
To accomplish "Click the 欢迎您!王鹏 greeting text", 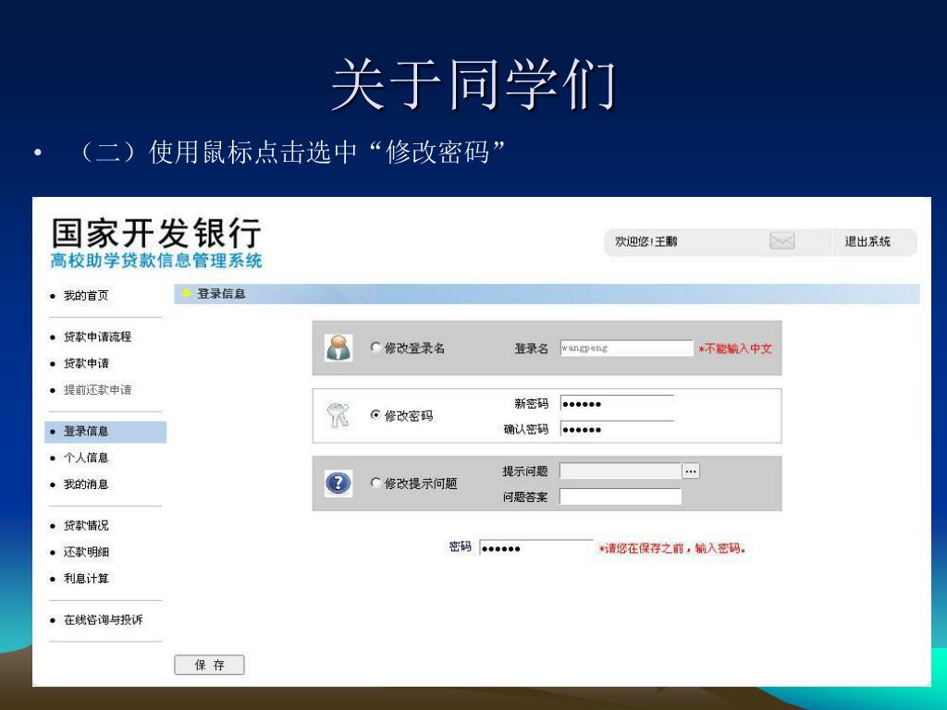I will [x=646, y=241].
